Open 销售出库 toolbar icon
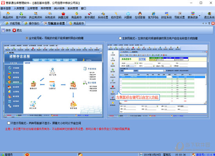Image resolution: width=215 pixels, height=156 pixels. 63,15
